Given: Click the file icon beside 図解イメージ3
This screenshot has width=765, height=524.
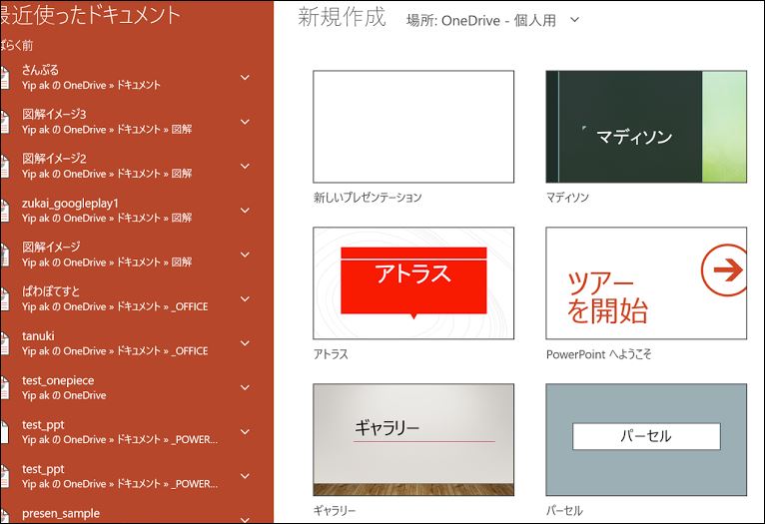Looking at the screenshot, I should [4, 122].
